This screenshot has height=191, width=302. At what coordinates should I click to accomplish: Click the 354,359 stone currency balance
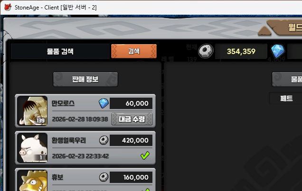(x=241, y=51)
